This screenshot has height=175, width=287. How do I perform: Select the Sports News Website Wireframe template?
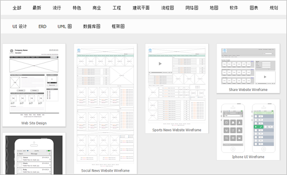[177, 88]
